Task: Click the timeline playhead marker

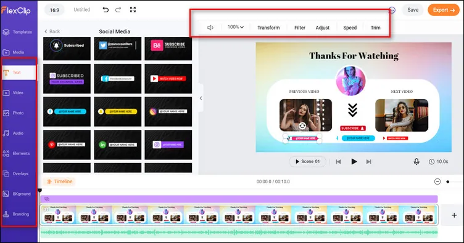Action: click(x=40, y=191)
